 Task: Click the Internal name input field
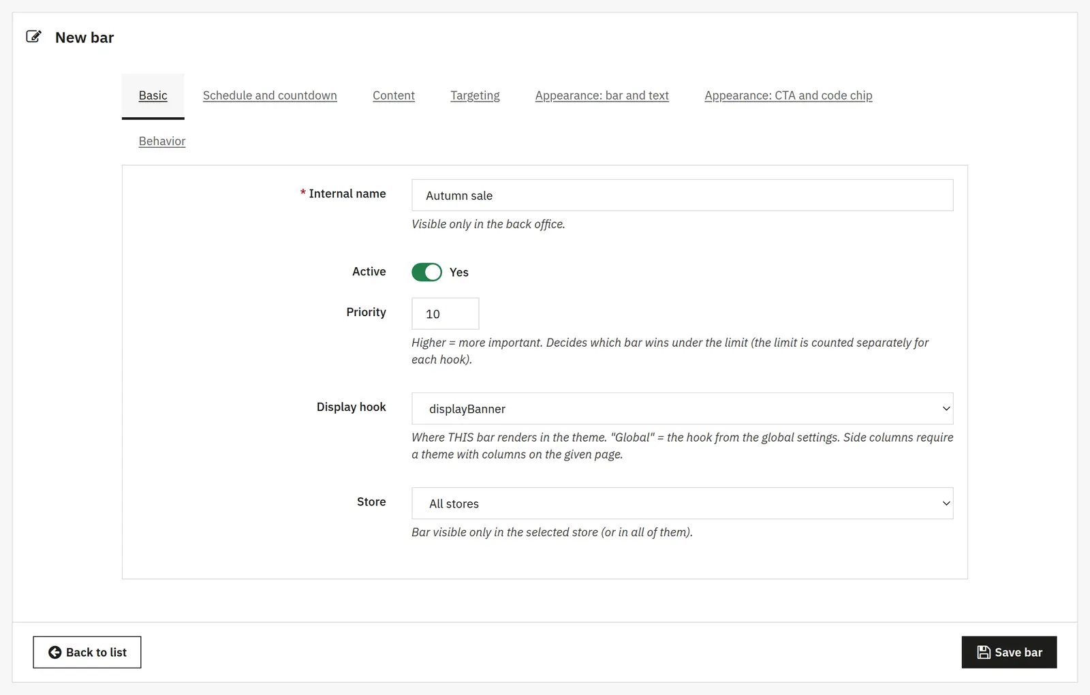tap(682, 196)
